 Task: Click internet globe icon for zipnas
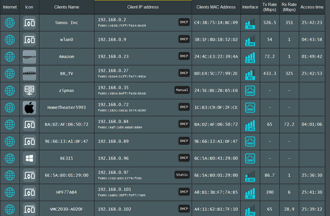(x=10, y=91)
